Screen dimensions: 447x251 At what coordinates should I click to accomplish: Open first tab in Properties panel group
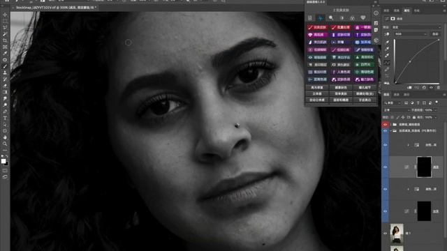386,10
